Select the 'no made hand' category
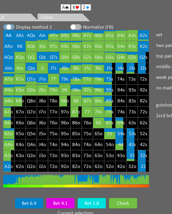Image resolution: width=172 pixels, height=214 pixels. [x=164, y=88]
